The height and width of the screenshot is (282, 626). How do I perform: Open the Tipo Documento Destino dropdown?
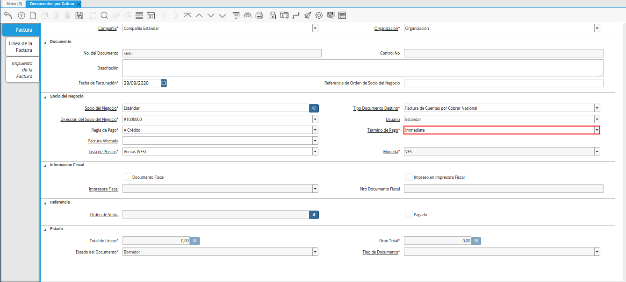(x=597, y=108)
